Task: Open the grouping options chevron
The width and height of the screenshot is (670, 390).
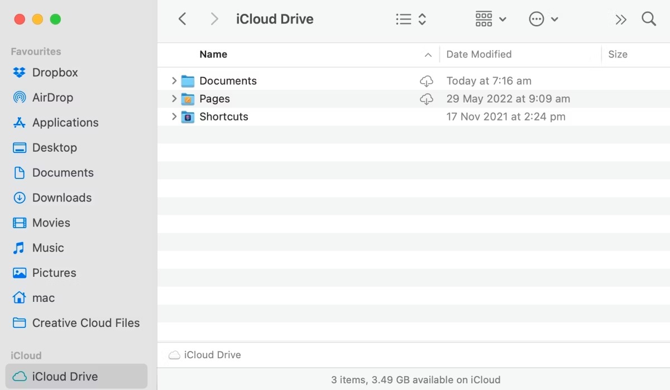Action: click(x=504, y=18)
